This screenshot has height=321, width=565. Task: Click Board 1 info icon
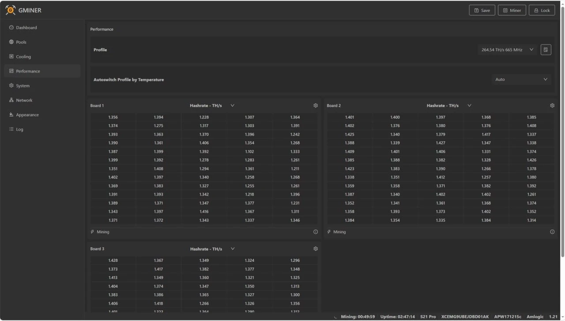tap(316, 232)
